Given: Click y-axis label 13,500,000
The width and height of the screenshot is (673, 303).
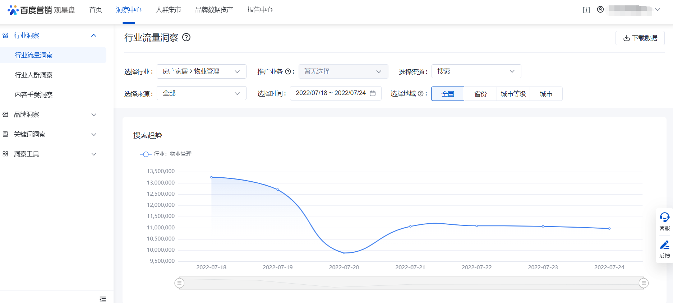Looking at the screenshot, I should pos(161,171).
